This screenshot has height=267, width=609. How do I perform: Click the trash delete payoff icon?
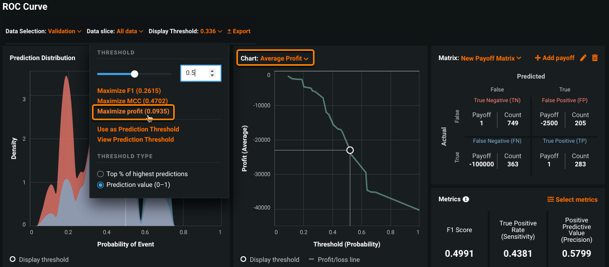pos(595,58)
